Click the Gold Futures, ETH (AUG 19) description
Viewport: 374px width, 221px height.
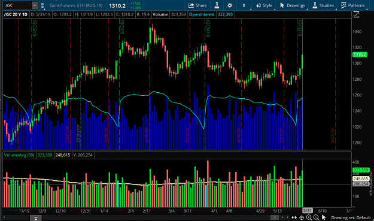point(76,5)
